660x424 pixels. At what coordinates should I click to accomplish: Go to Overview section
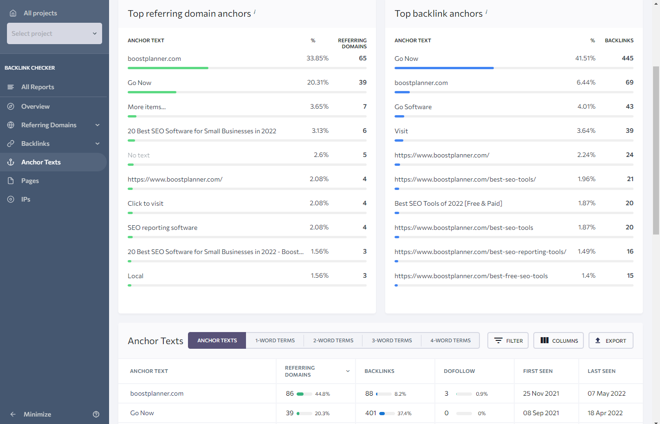pos(35,106)
